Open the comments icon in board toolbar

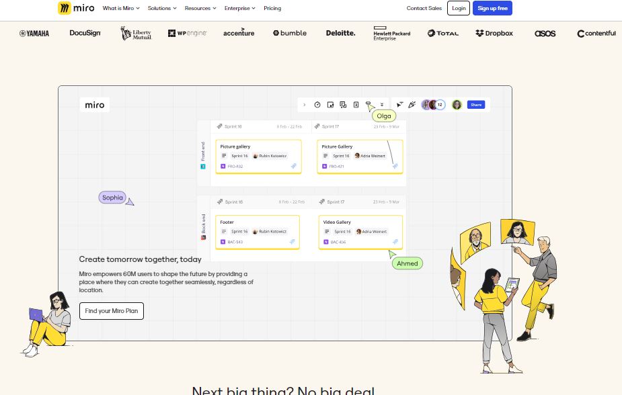(343, 105)
